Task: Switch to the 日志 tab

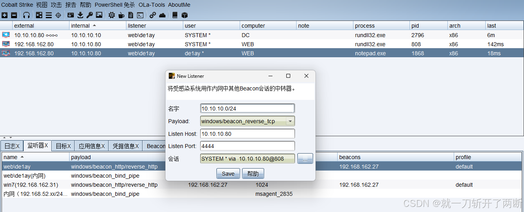Action: 12,146
